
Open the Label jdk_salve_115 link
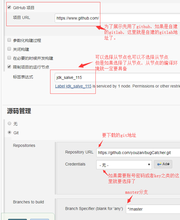click(x=73, y=86)
